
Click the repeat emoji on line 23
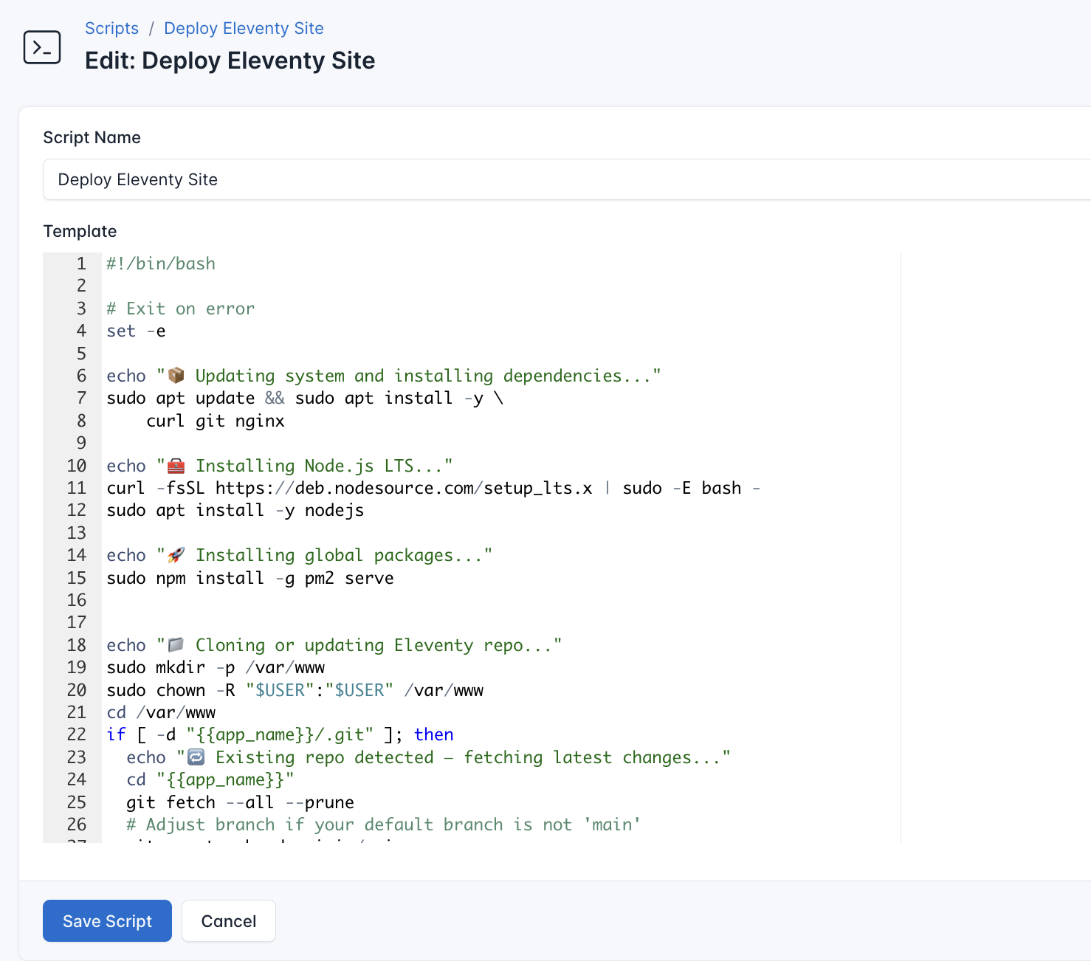click(195, 757)
